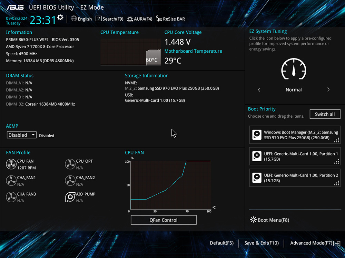Click 'Memory: 16384 MB (DDR5 4800MHz)' text
The width and height of the screenshot is (345, 258).
pyautogui.click(x=40, y=61)
